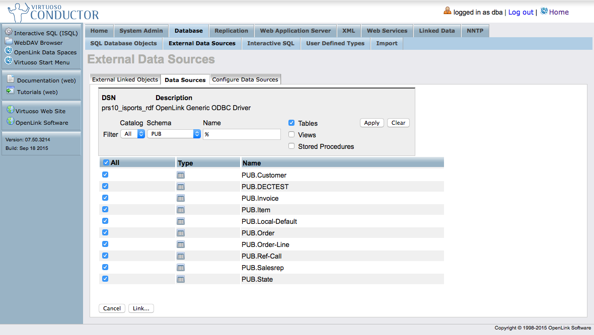Screen dimensions: 594x335
Task: Click the table type icon for PUB.Customer
Action: [x=181, y=175]
